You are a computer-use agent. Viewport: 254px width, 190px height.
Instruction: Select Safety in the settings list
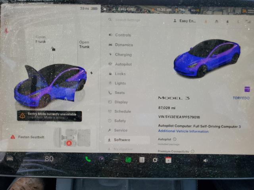(117, 121)
